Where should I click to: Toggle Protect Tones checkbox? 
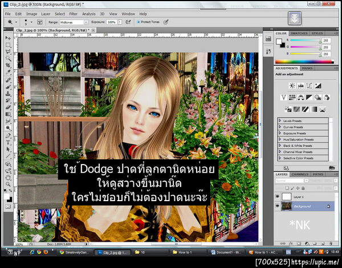(139, 22)
